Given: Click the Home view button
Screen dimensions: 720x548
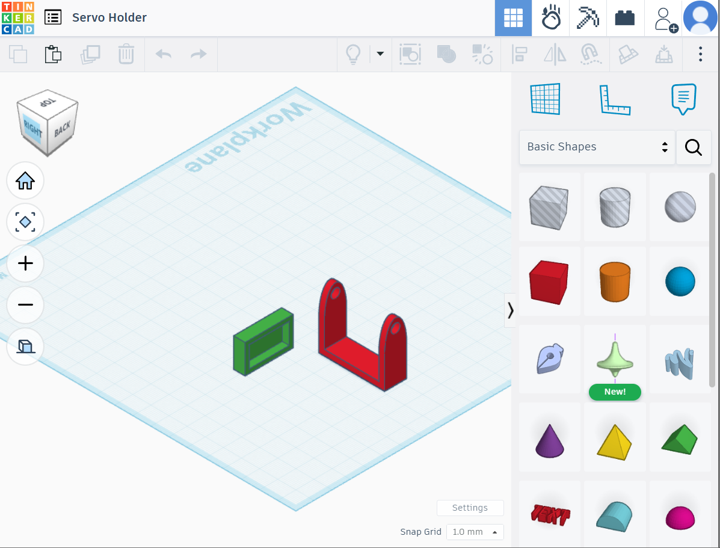Looking at the screenshot, I should click(25, 180).
